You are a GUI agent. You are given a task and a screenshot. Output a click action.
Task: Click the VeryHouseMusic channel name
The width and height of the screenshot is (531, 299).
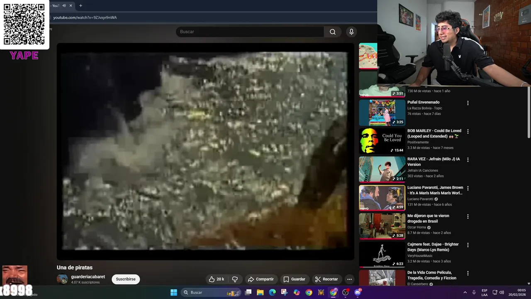point(420,256)
